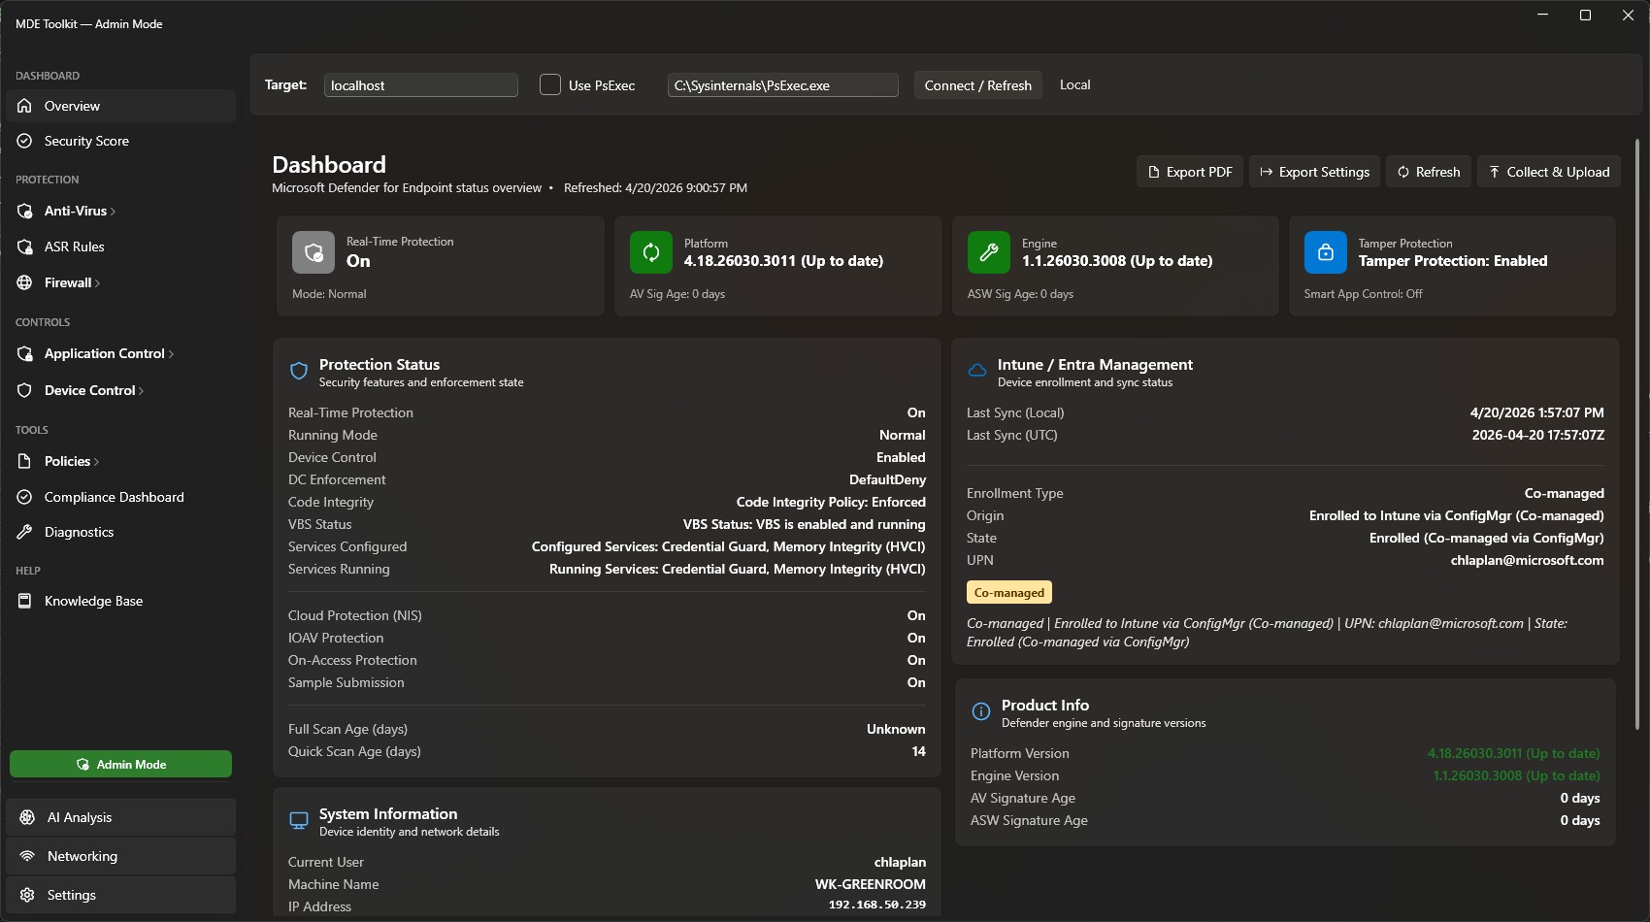
Task: Click the Tamper Protection lock icon
Action: tap(1326, 252)
